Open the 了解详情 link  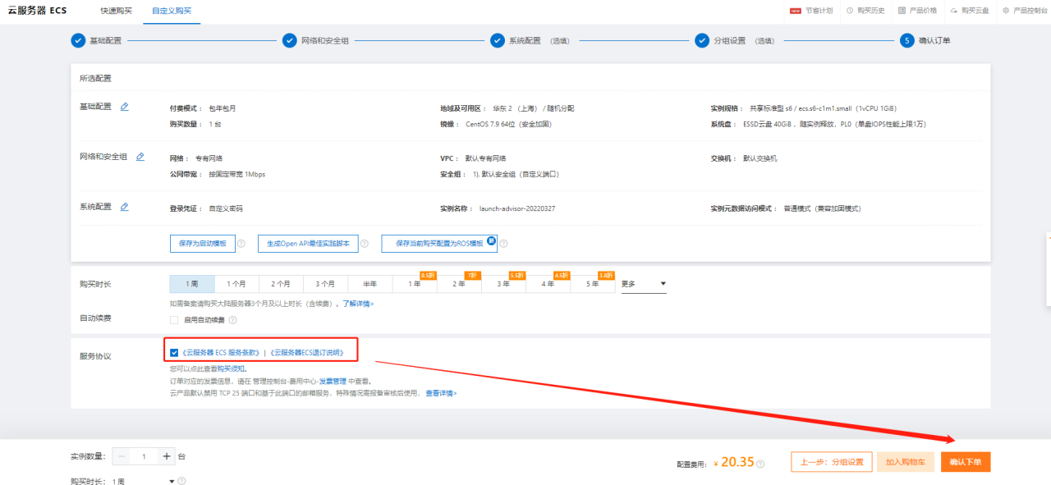[x=356, y=303]
